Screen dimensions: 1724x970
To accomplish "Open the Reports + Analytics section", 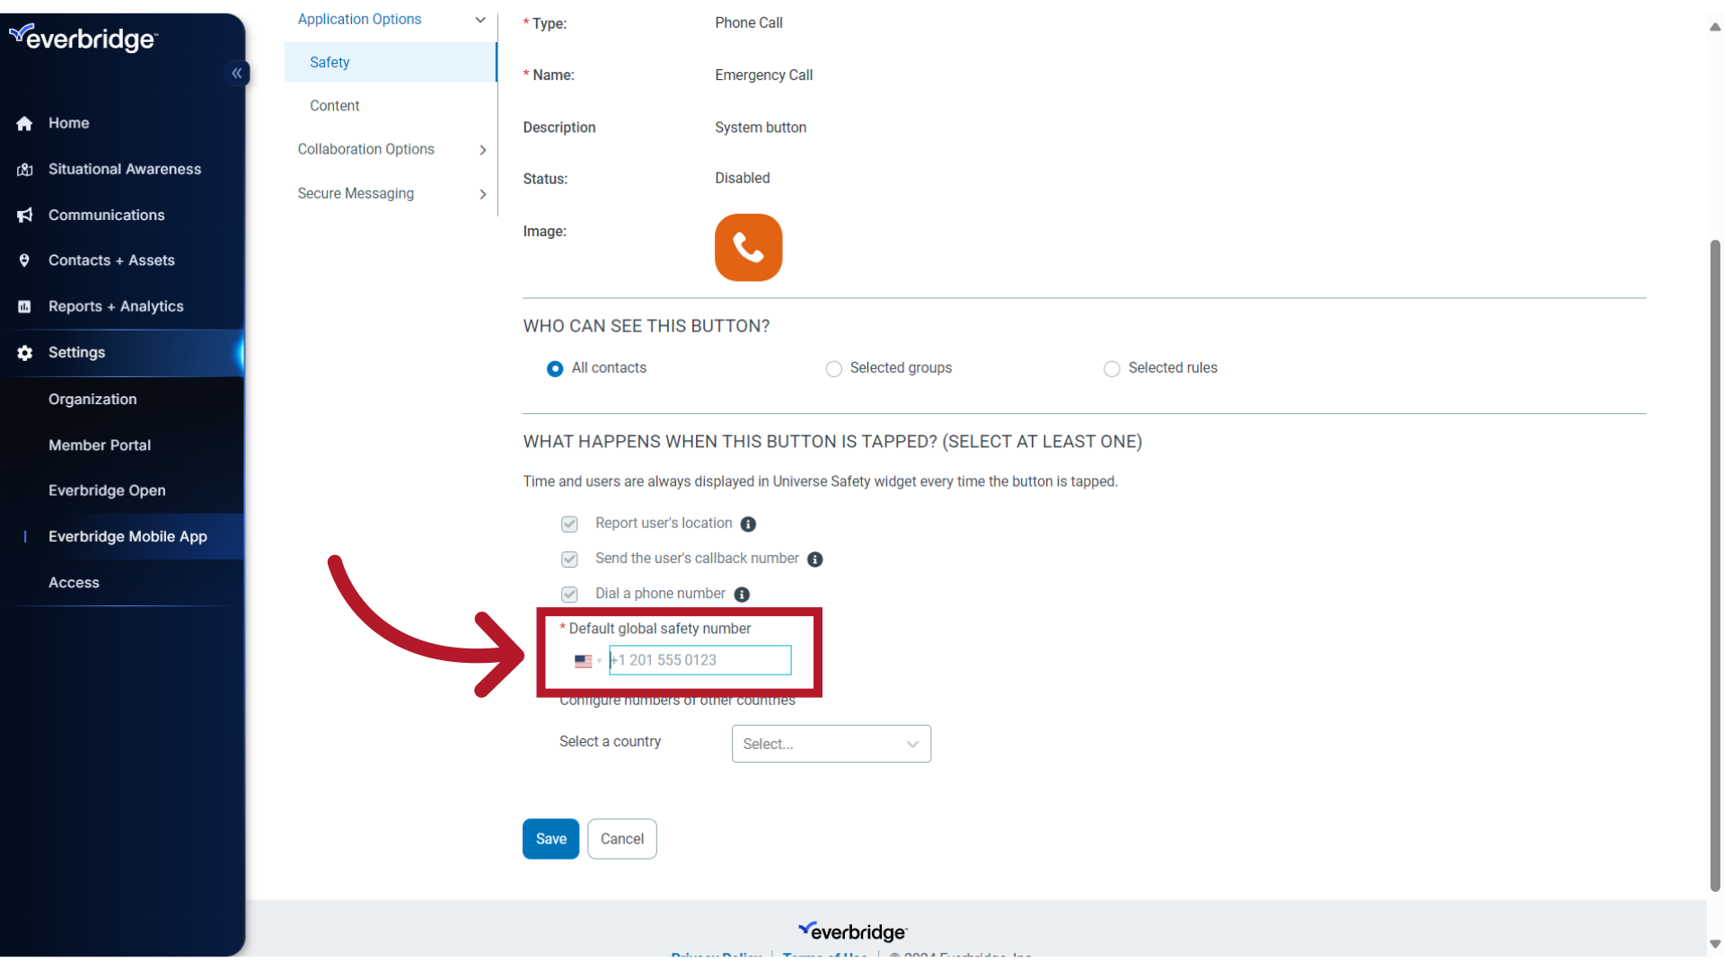I will tap(115, 305).
